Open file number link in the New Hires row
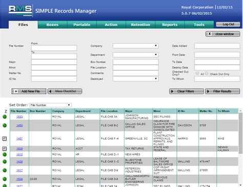 [x=19, y=155]
